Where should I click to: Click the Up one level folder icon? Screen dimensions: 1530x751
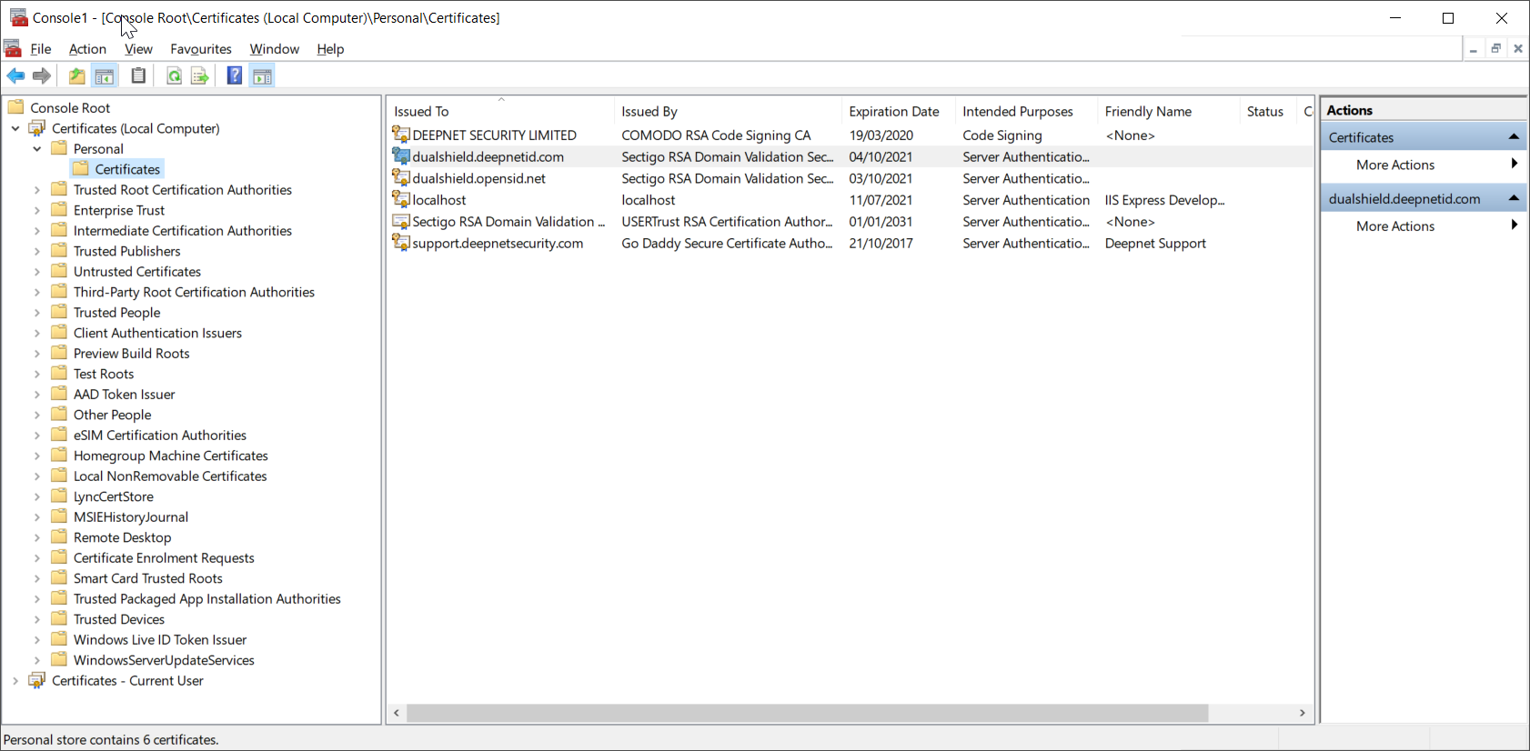click(x=77, y=76)
